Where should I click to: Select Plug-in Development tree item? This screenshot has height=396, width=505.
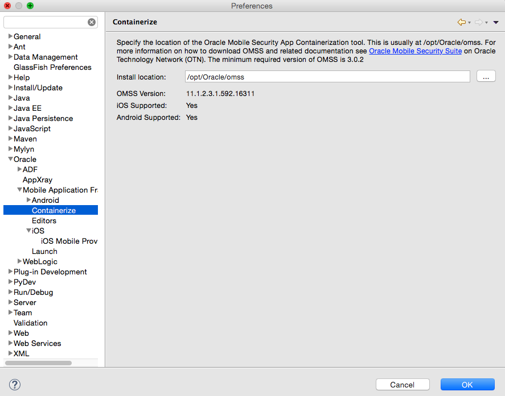(x=50, y=272)
